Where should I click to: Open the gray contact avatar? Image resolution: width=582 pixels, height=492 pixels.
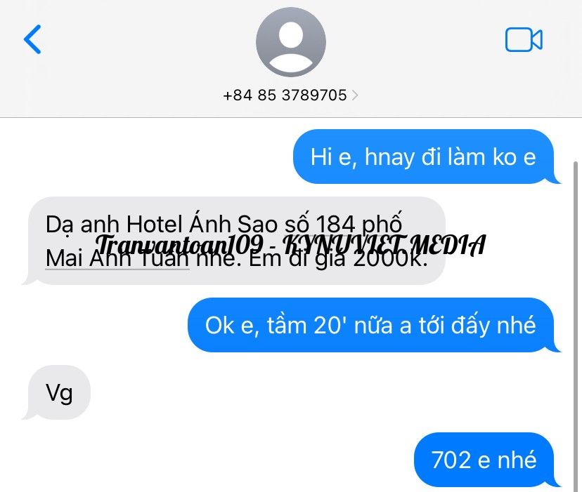[291, 42]
